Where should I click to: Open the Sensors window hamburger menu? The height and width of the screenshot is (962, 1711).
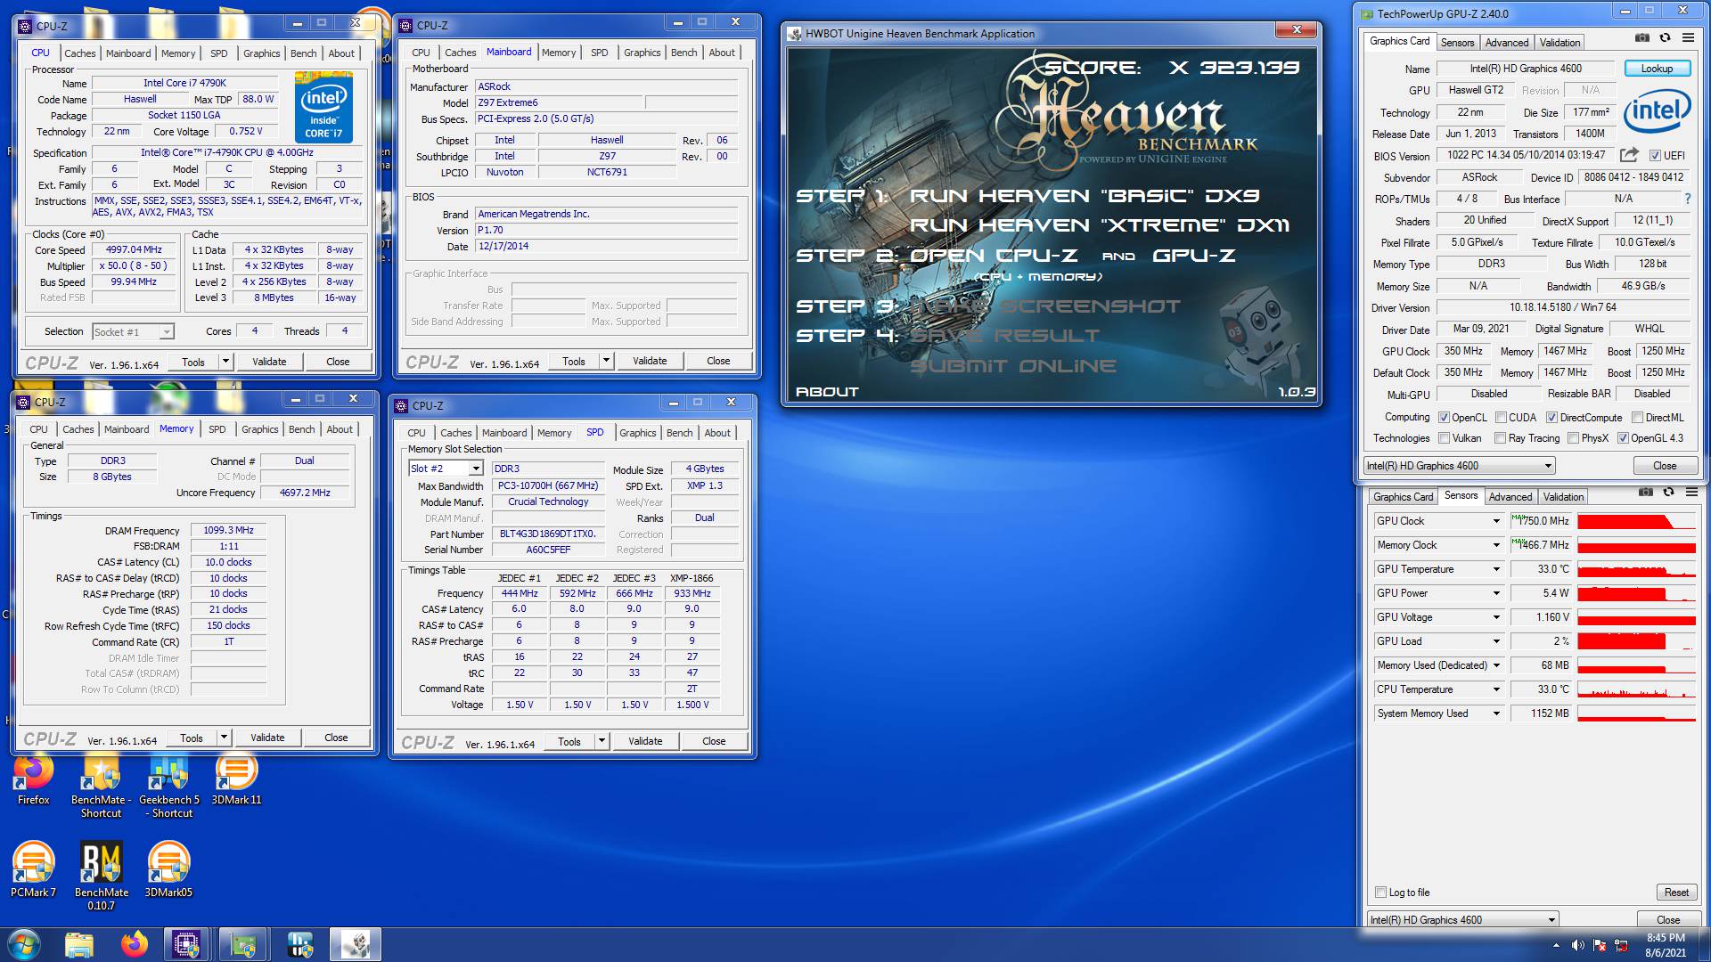[1691, 493]
